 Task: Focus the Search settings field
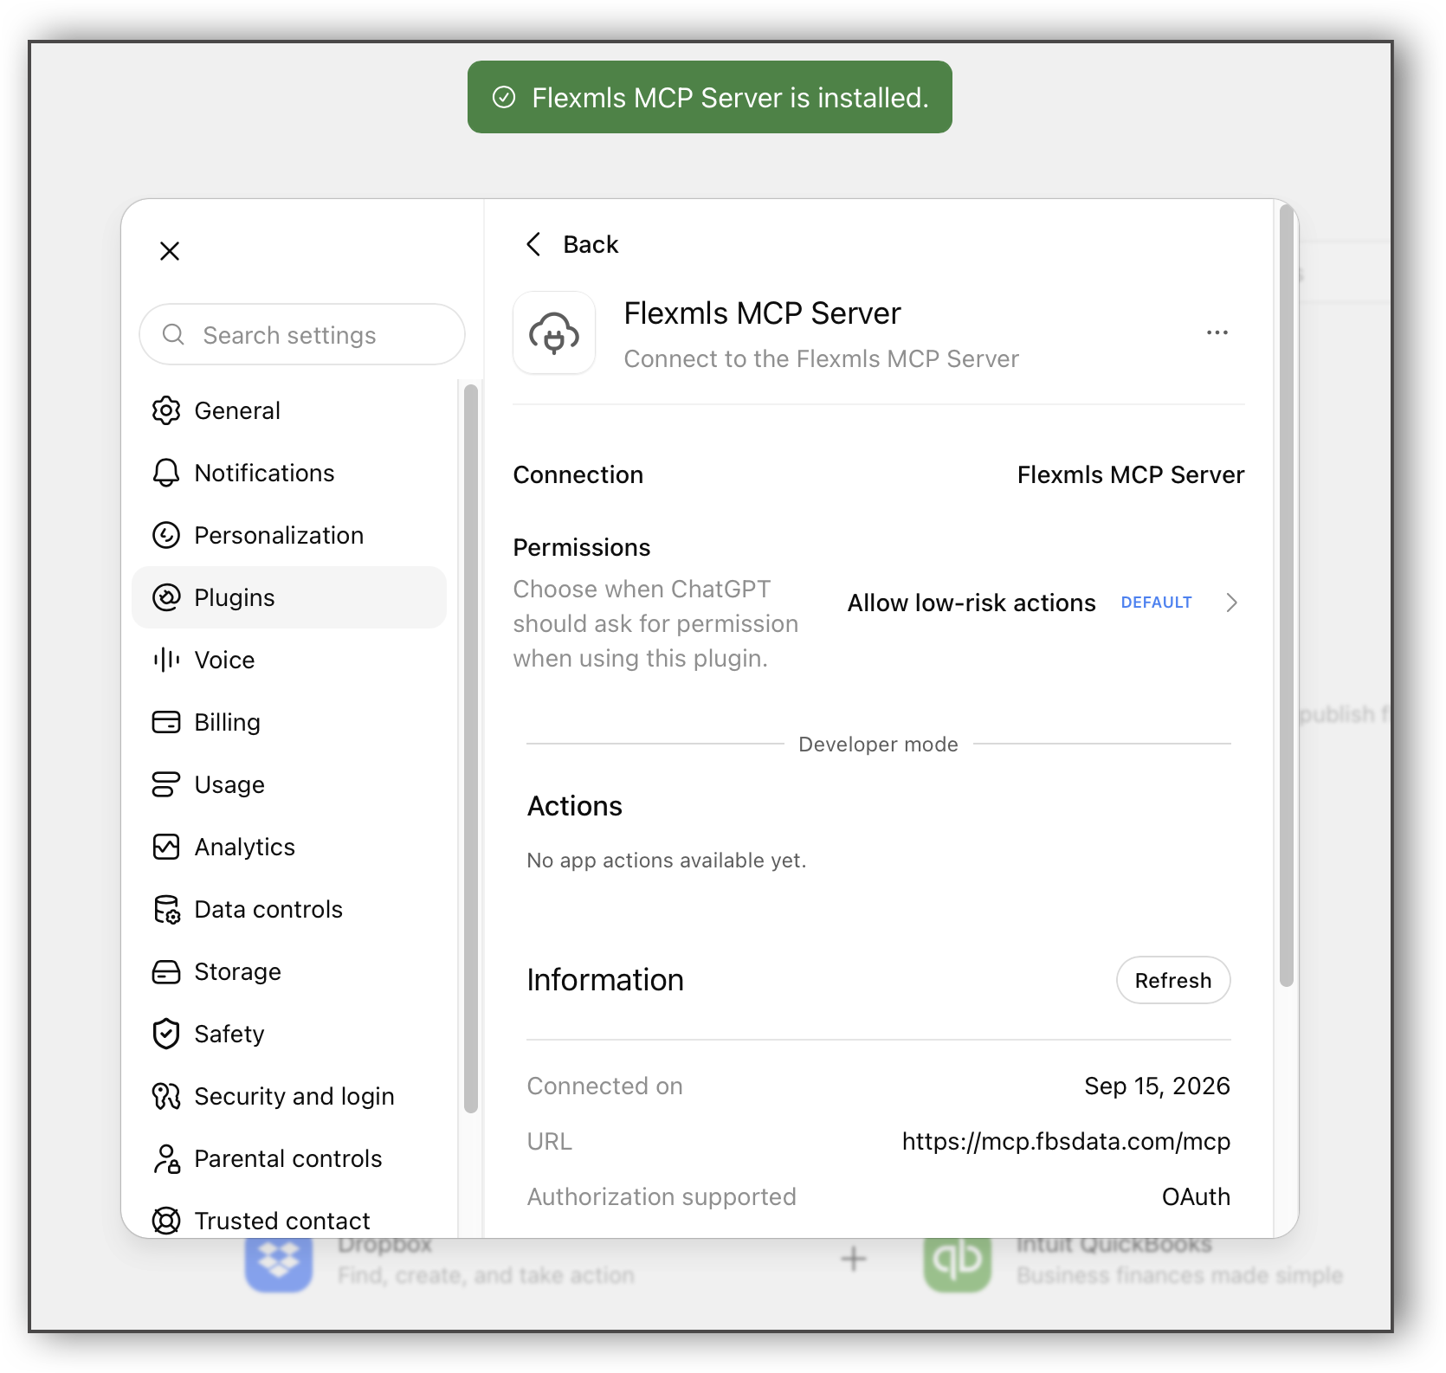click(x=302, y=334)
